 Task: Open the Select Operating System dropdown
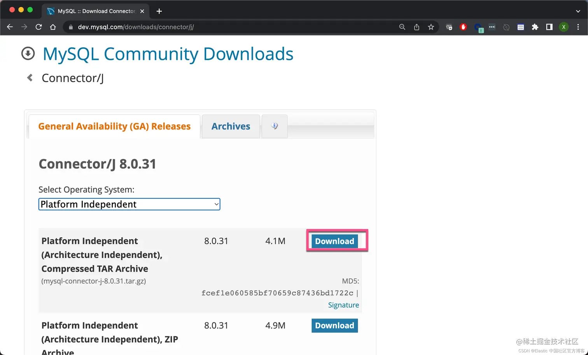click(129, 204)
